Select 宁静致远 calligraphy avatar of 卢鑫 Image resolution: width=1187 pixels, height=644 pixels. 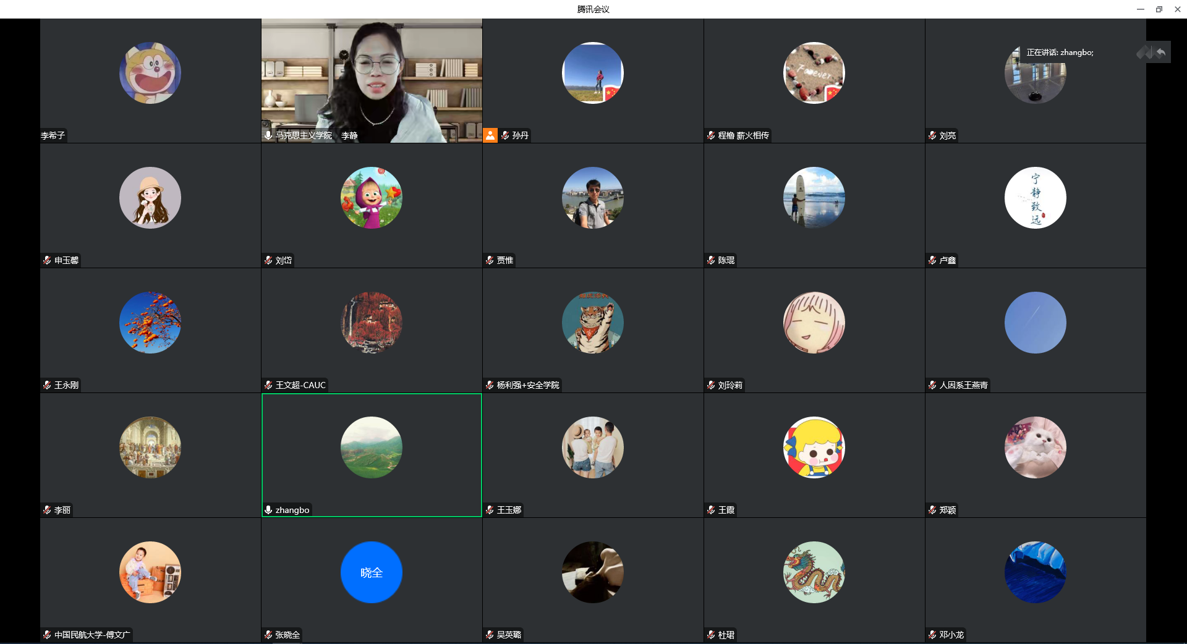coord(1036,198)
